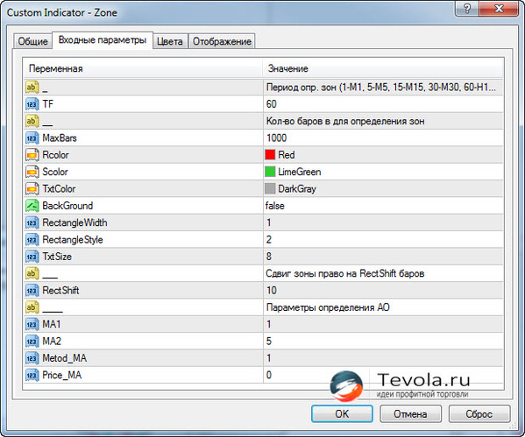Click the integer icon next to TF
Screen dimensions: 525x437
coord(32,104)
